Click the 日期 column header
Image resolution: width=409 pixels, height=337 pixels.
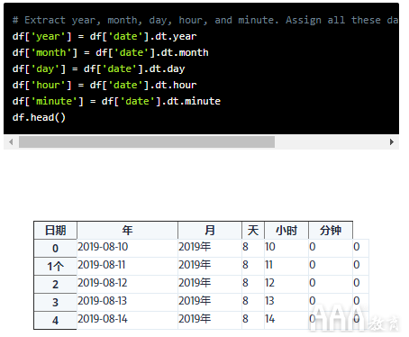tap(55, 231)
